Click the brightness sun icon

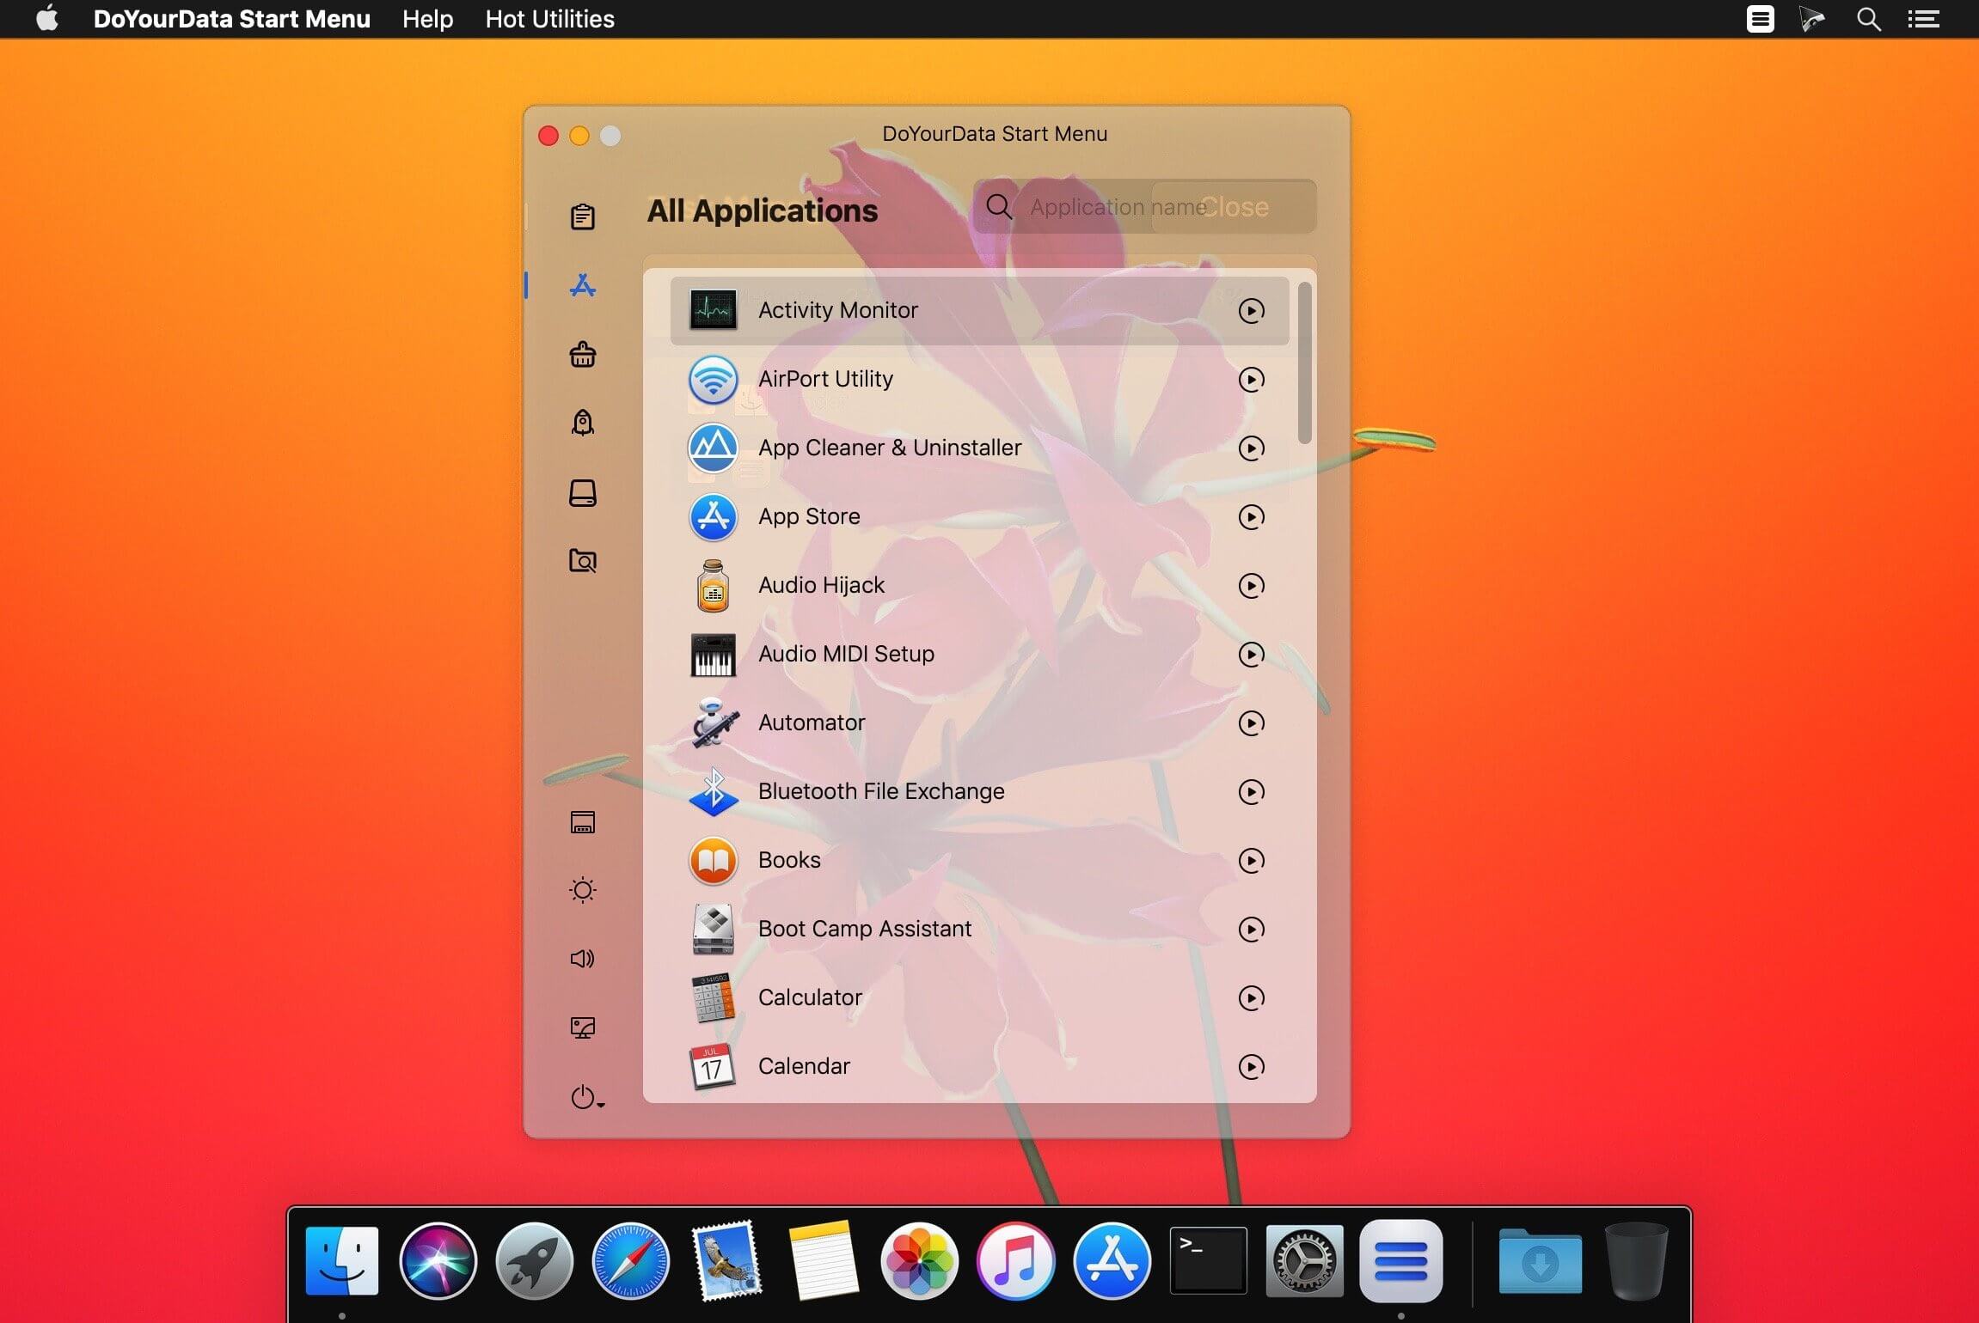[582, 890]
